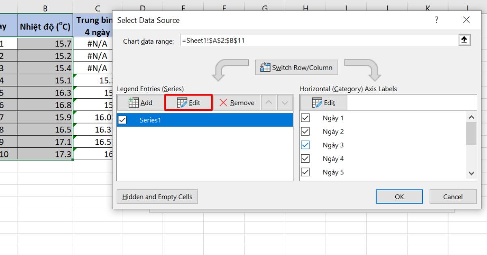Open the Hidden and Empty Cells dialog
The image size is (487, 255).
tap(157, 196)
